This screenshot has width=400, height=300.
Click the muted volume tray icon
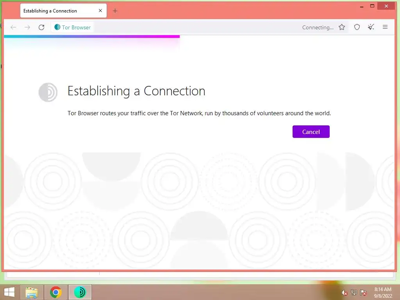point(345,293)
